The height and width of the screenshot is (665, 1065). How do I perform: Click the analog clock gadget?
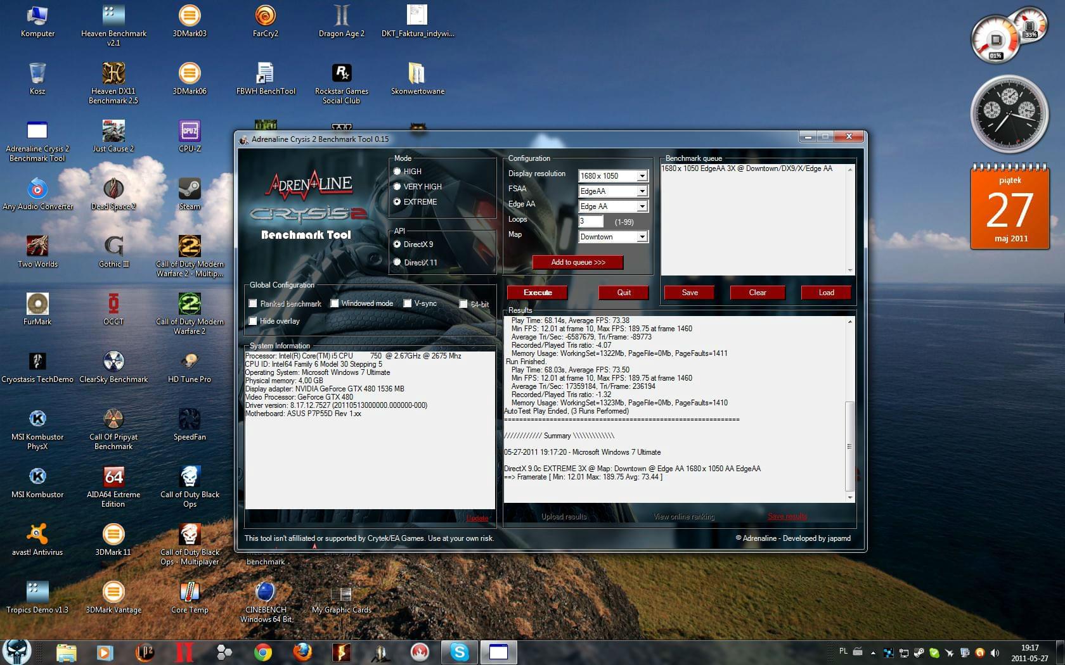click(1009, 113)
